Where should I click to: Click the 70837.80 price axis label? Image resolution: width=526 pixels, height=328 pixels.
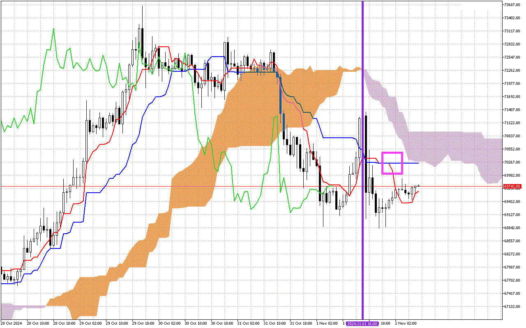512,136
